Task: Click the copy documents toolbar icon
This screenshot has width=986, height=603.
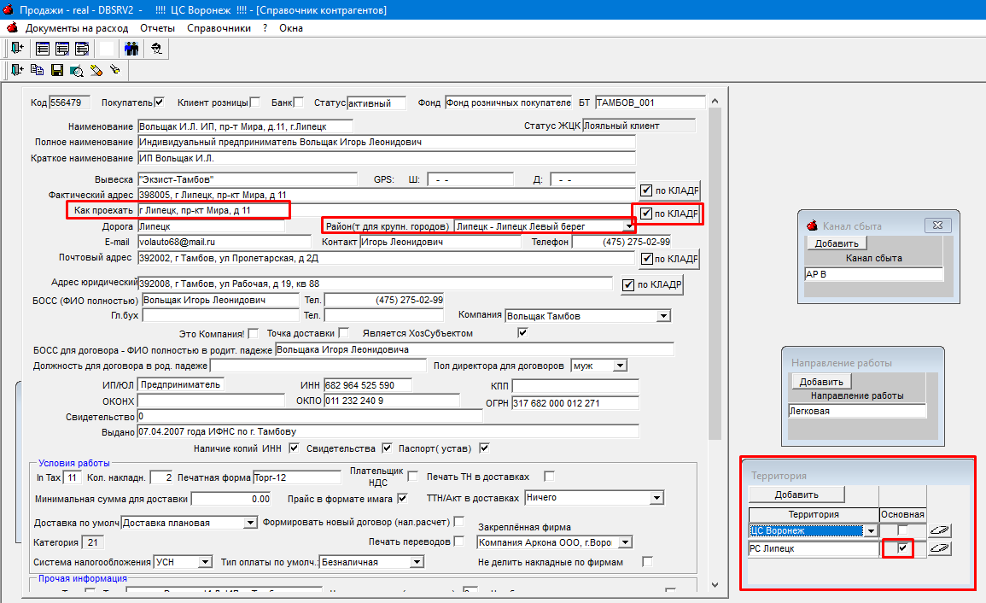Action: click(37, 70)
